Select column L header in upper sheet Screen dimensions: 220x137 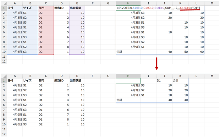(196, 3)
